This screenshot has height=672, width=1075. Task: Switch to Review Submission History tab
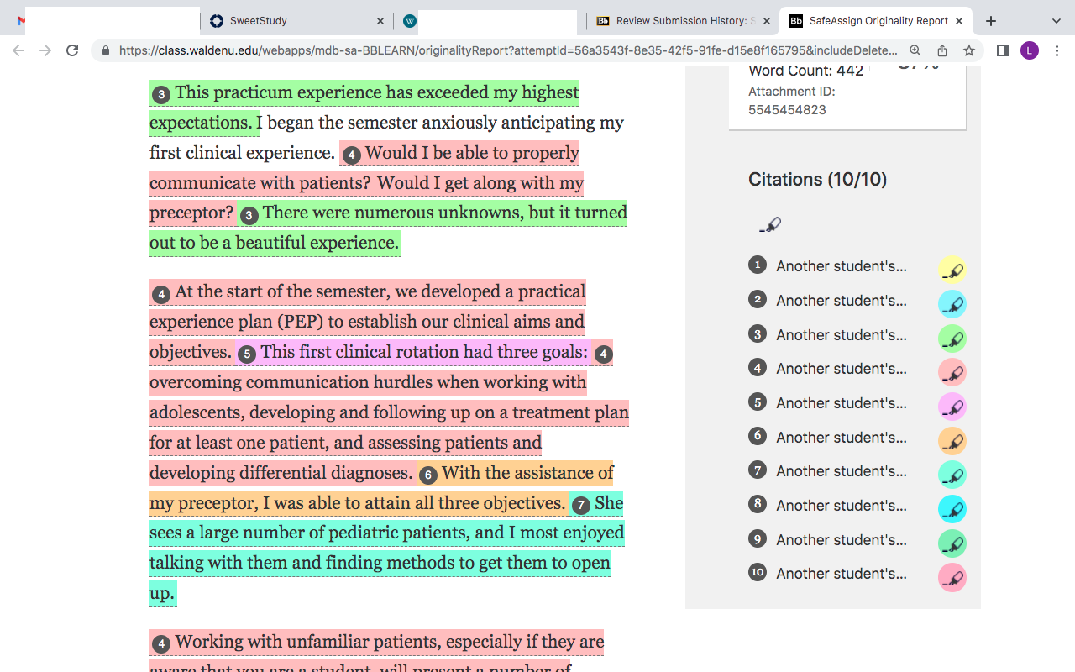682,21
